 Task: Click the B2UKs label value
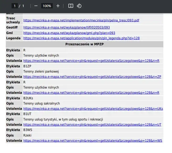pyautogui.click(x=28, y=98)
